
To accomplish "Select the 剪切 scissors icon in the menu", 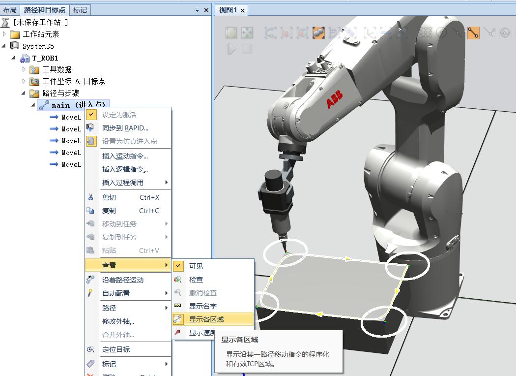I will point(91,196).
